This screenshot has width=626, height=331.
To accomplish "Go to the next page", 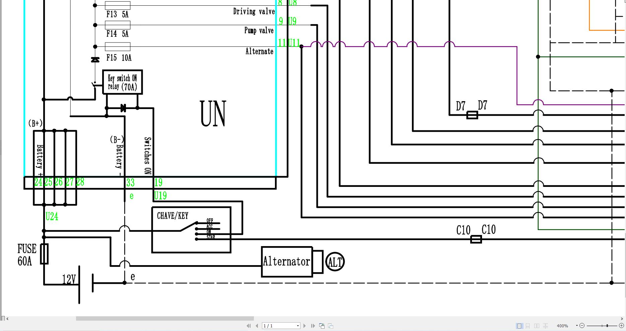I will click(304, 326).
